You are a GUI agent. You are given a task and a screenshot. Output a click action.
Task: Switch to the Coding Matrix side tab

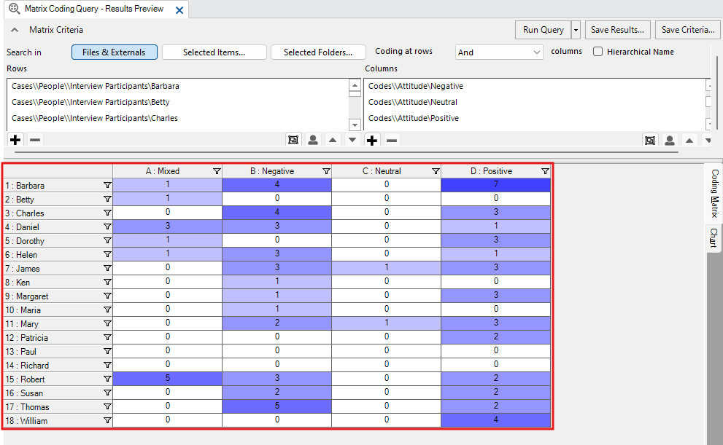click(714, 193)
